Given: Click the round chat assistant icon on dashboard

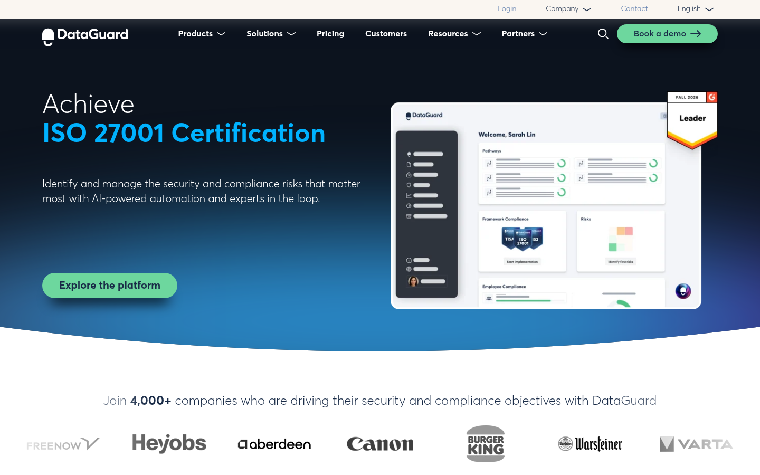Looking at the screenshot, I should tap(683, 291).
